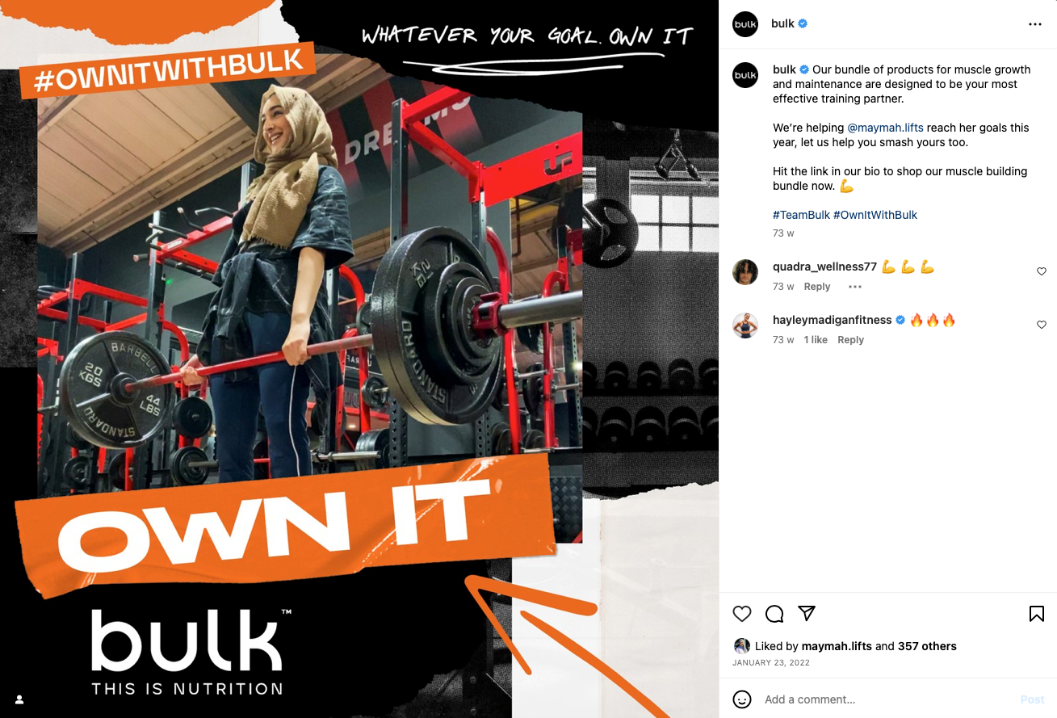Like the post with the heart icon
Image resolution: width=1057 pixels, height=718 pixels.
click(742, 614)
